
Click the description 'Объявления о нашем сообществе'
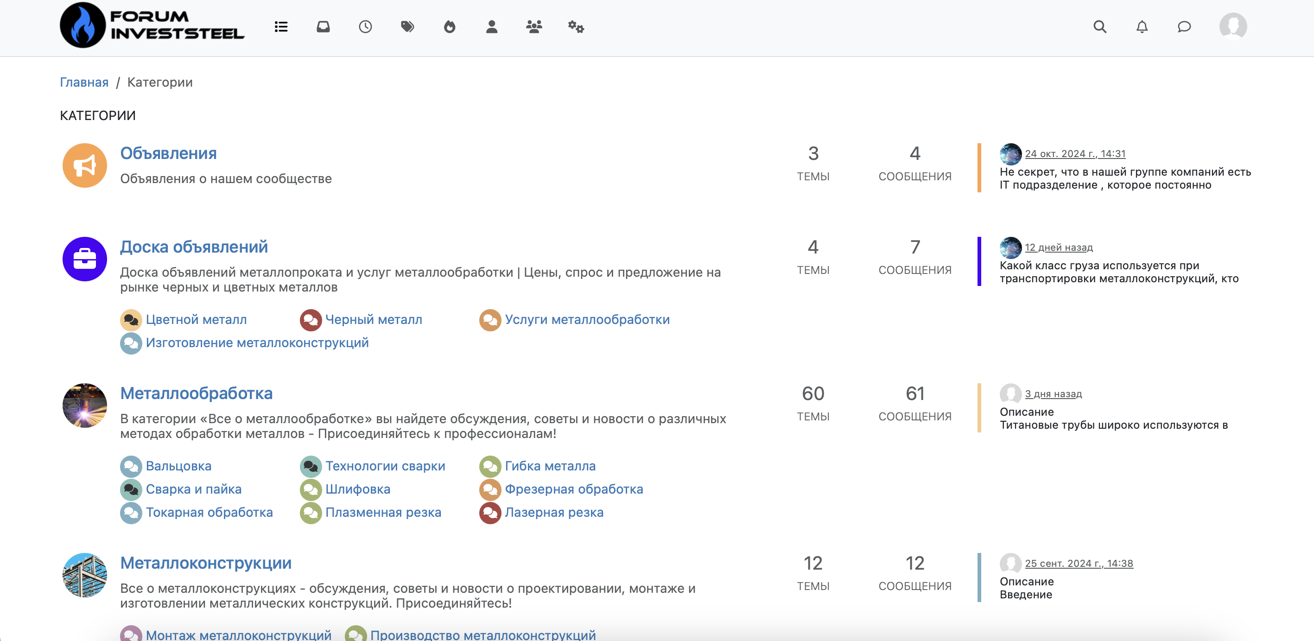(x=226, y=178)
